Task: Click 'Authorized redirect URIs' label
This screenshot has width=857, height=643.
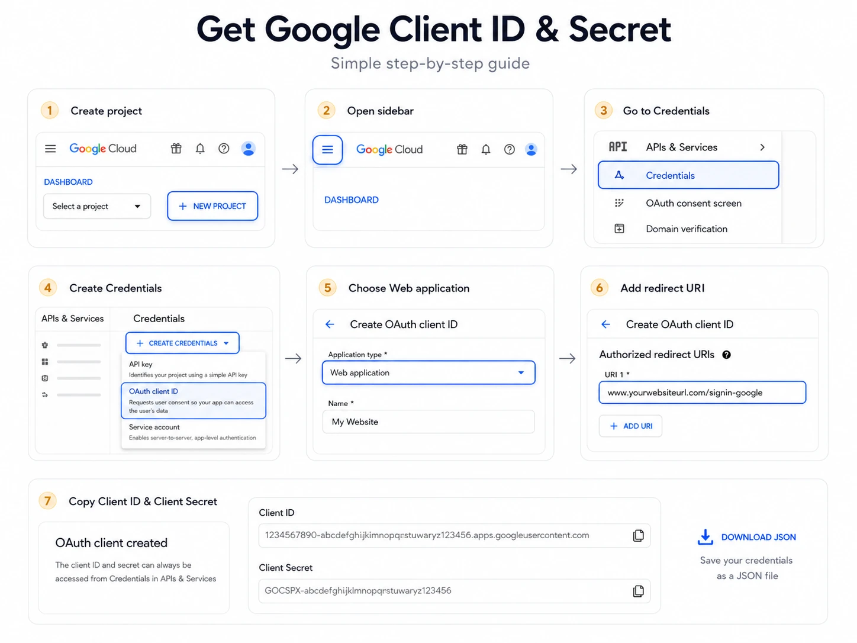Action: pos(657,355)
